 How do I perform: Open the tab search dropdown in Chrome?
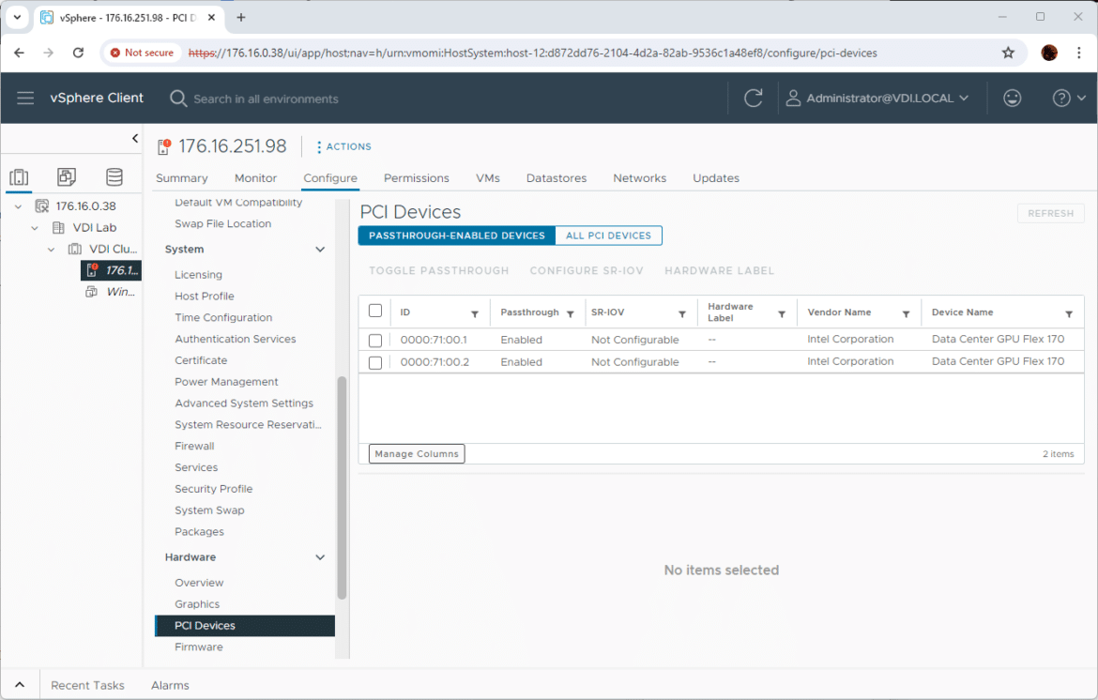point(17,18)
